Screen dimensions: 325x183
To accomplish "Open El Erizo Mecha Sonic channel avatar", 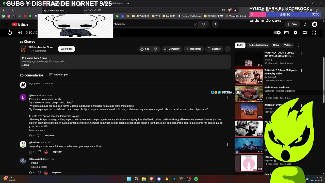I will coord(23,49).
